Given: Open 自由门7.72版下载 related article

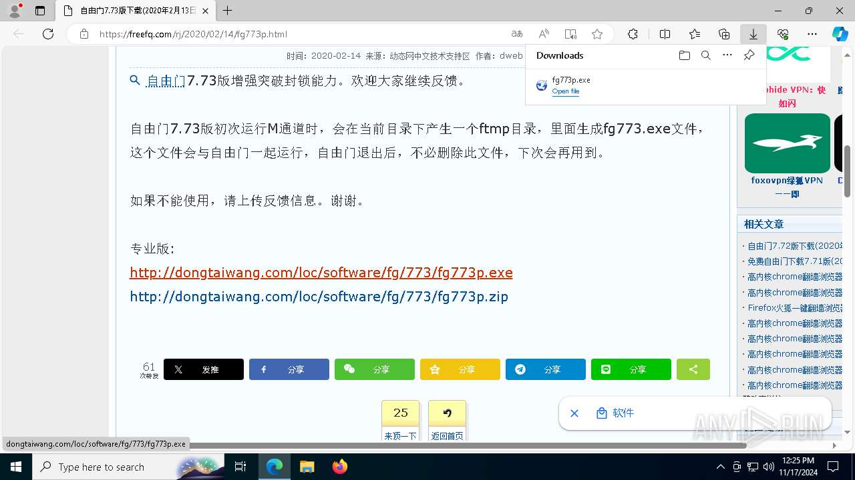Looking at the screenshot, I should tap(794, 246).
